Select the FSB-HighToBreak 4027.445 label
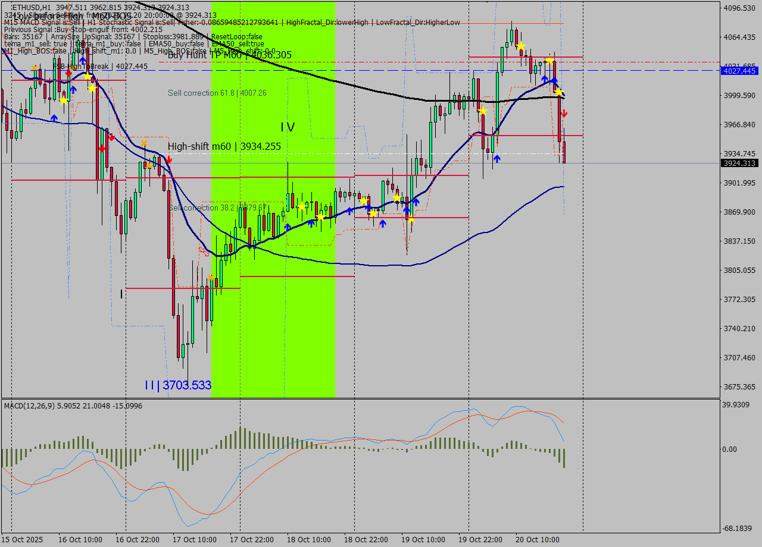This screenshot has height=547, width=762. click(99, 67)
